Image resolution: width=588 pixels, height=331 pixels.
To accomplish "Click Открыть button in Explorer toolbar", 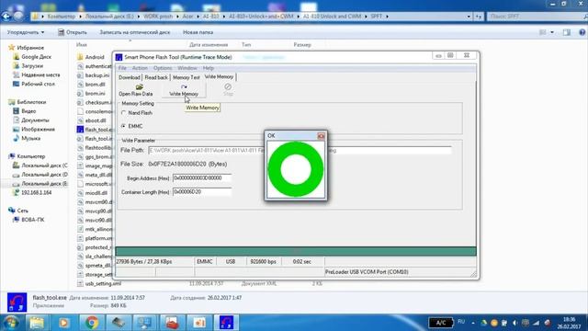I will [73, 32].
